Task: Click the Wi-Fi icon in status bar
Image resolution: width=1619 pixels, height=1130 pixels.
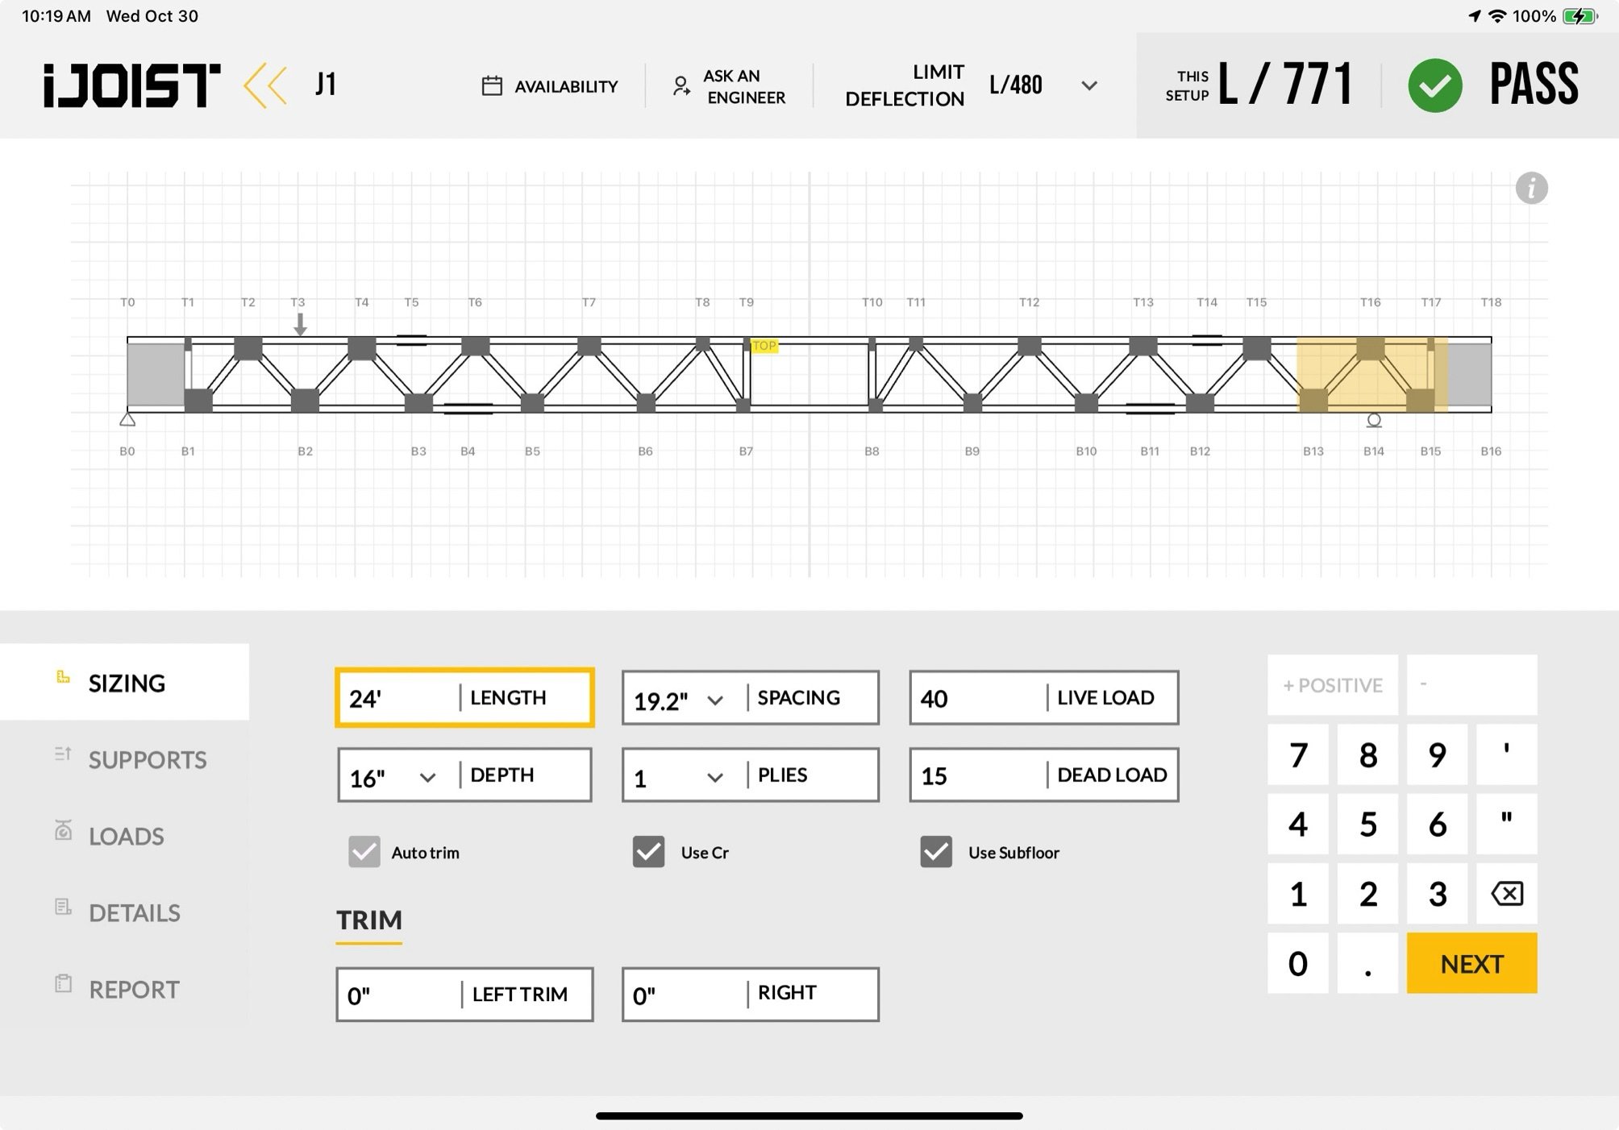Action: coord(1497,16)
